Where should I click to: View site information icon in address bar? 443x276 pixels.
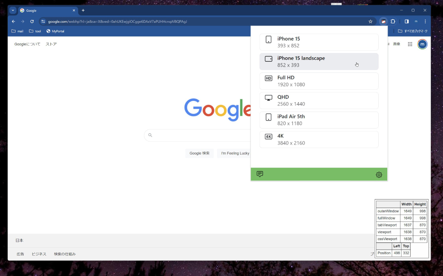[43, 21]
